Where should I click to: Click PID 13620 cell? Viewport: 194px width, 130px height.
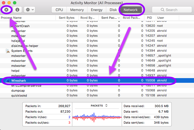point(150,26)
